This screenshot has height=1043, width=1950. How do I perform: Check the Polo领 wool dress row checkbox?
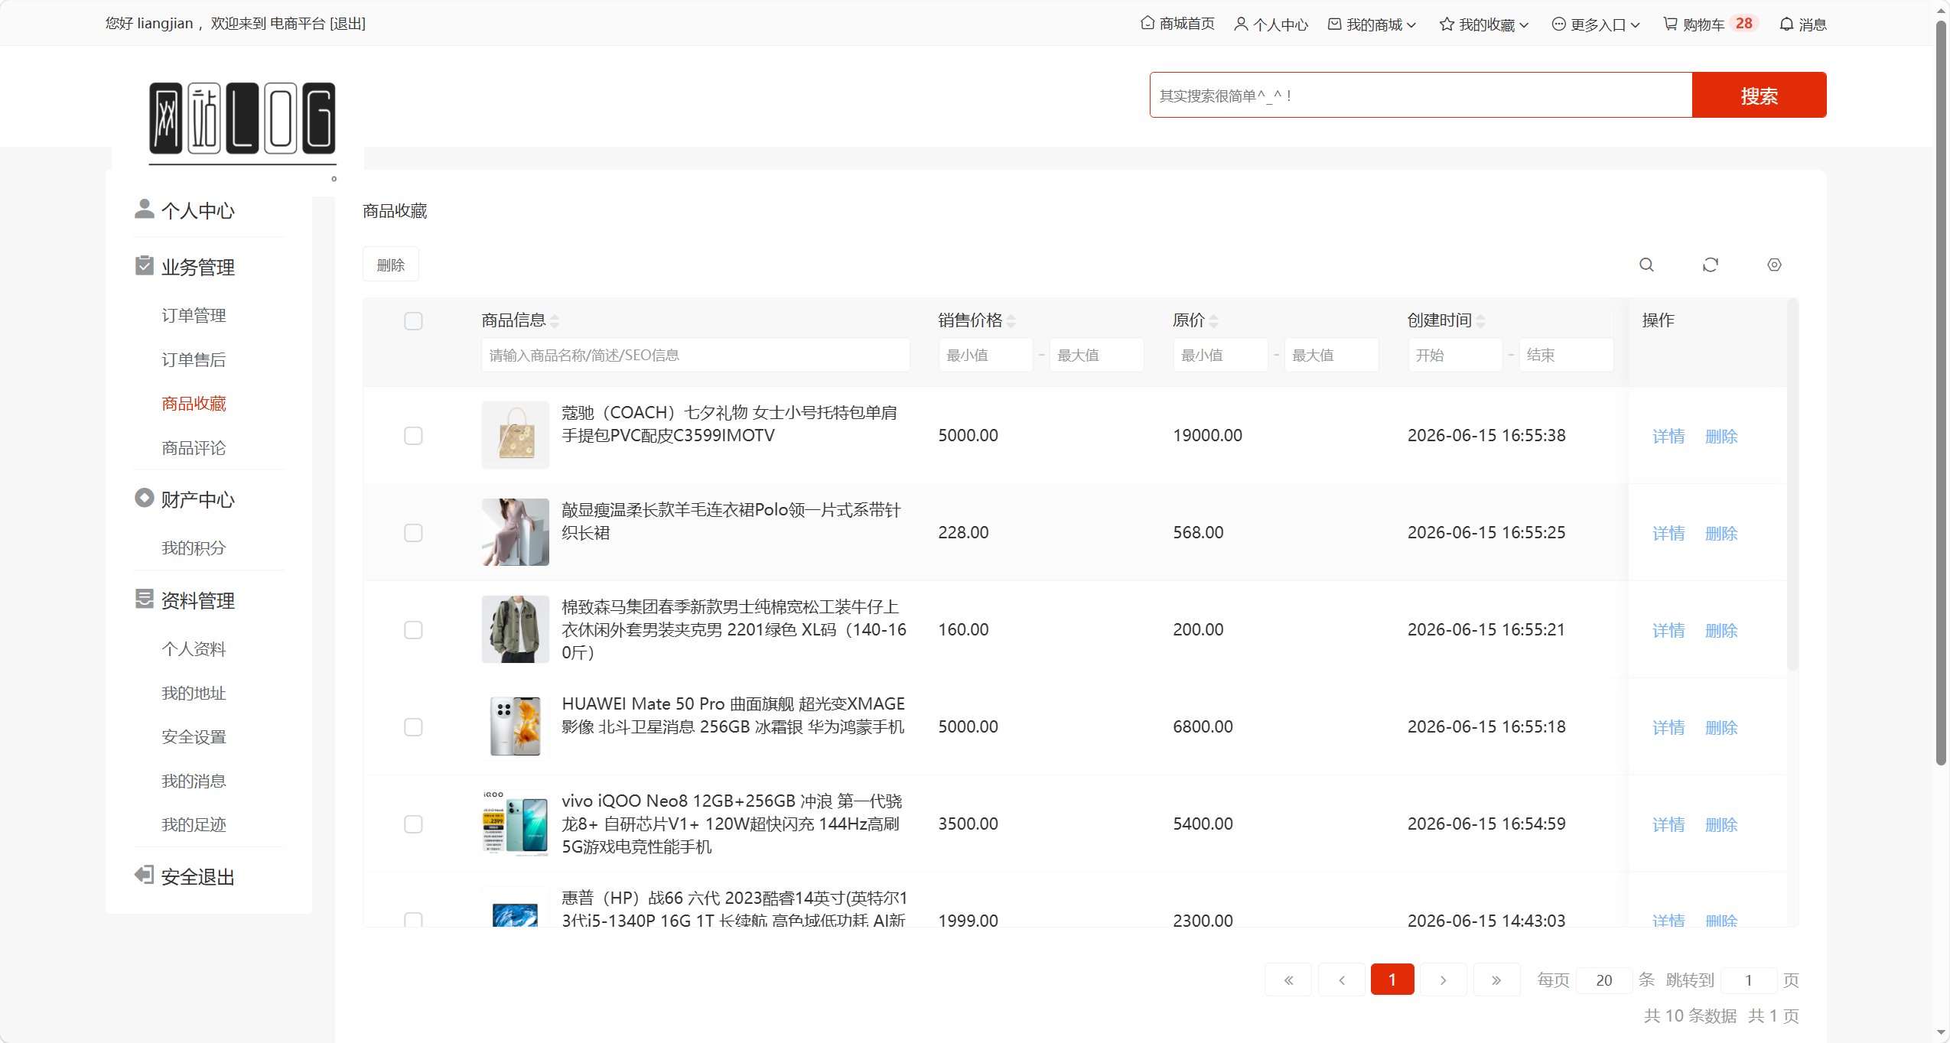click(413, 533)
